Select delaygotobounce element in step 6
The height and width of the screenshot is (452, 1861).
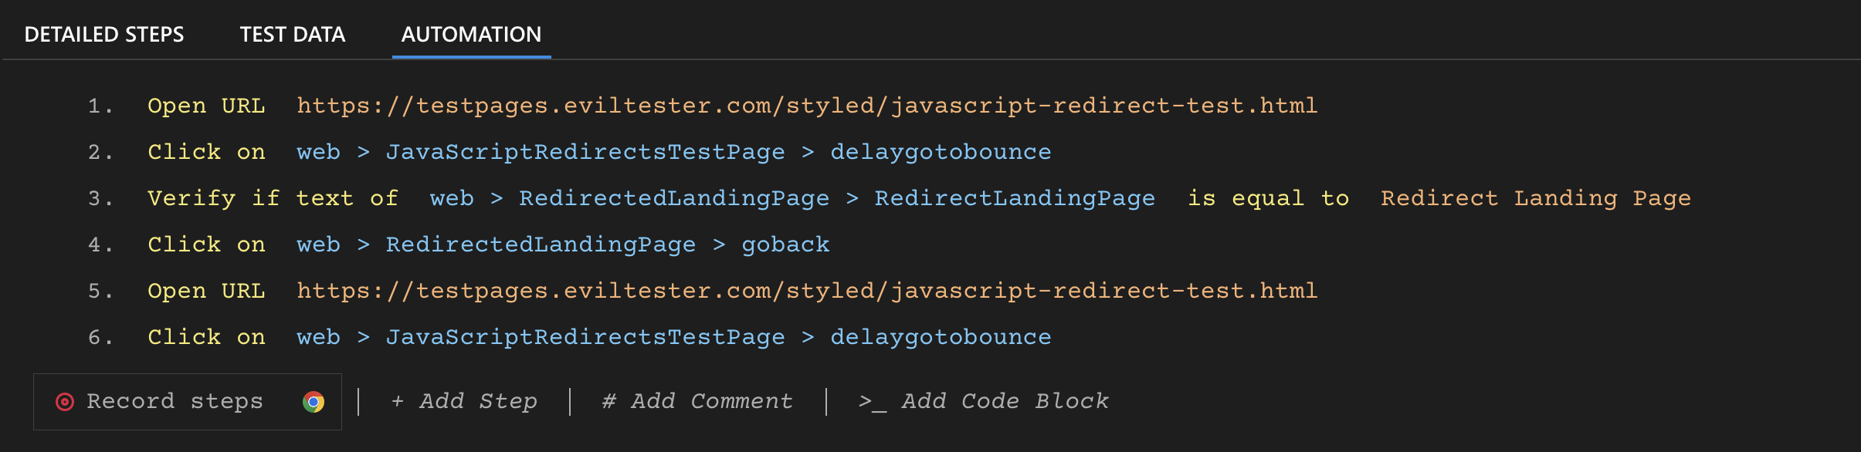click(941, 337)
